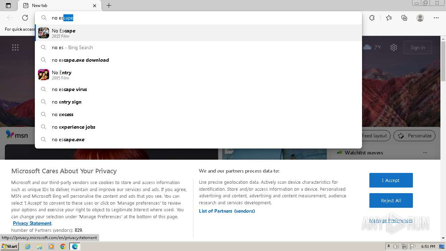
Task: Open Collections icon in toolbar
Action: pyautogui.click(x=404, y=18)
